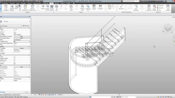Click Edit for Graphic Display Options

point(22,38)
